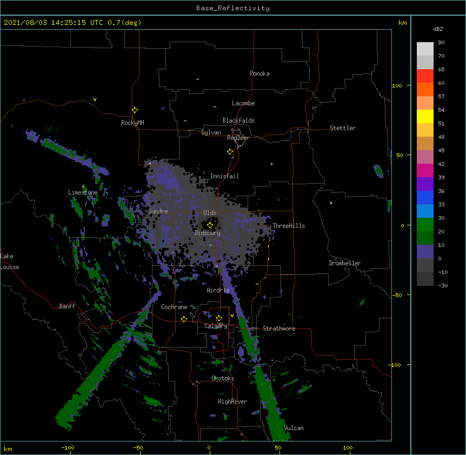Click the Stettler label

(x=343, y=128)
